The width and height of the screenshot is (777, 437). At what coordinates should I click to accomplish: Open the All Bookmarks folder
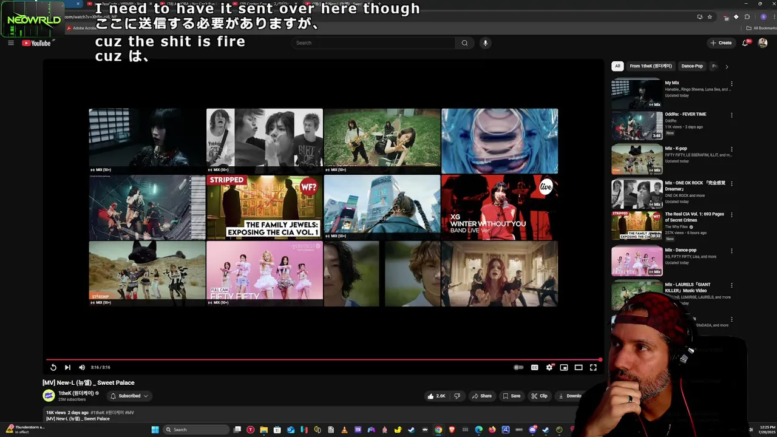coord(761,28)
